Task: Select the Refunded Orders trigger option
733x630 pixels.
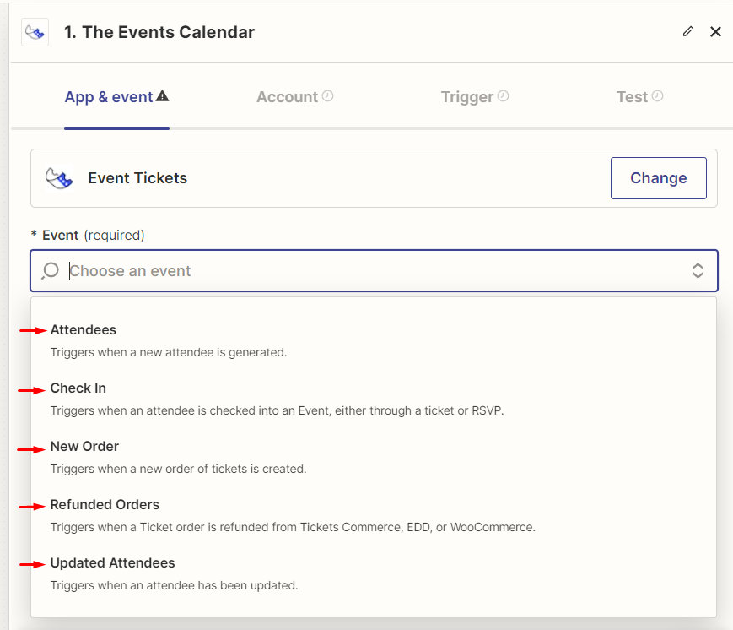Action: 104,504
